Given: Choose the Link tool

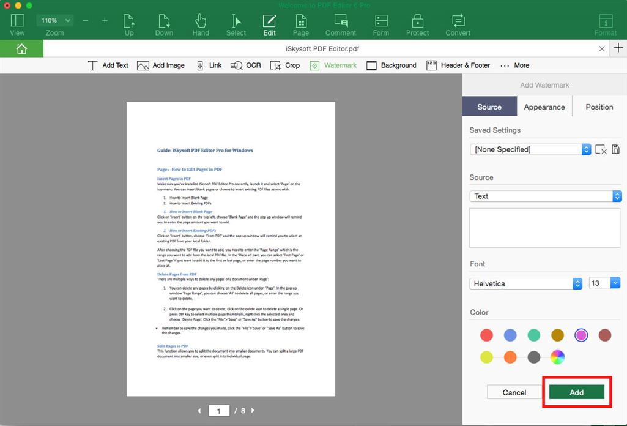Looking at the screenshot, I should (209, 65).
